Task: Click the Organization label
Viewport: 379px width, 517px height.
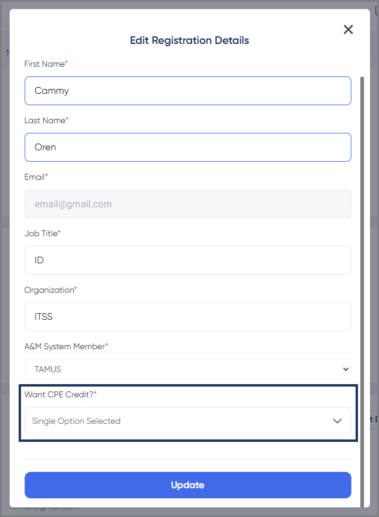Action: click(49, 290)
